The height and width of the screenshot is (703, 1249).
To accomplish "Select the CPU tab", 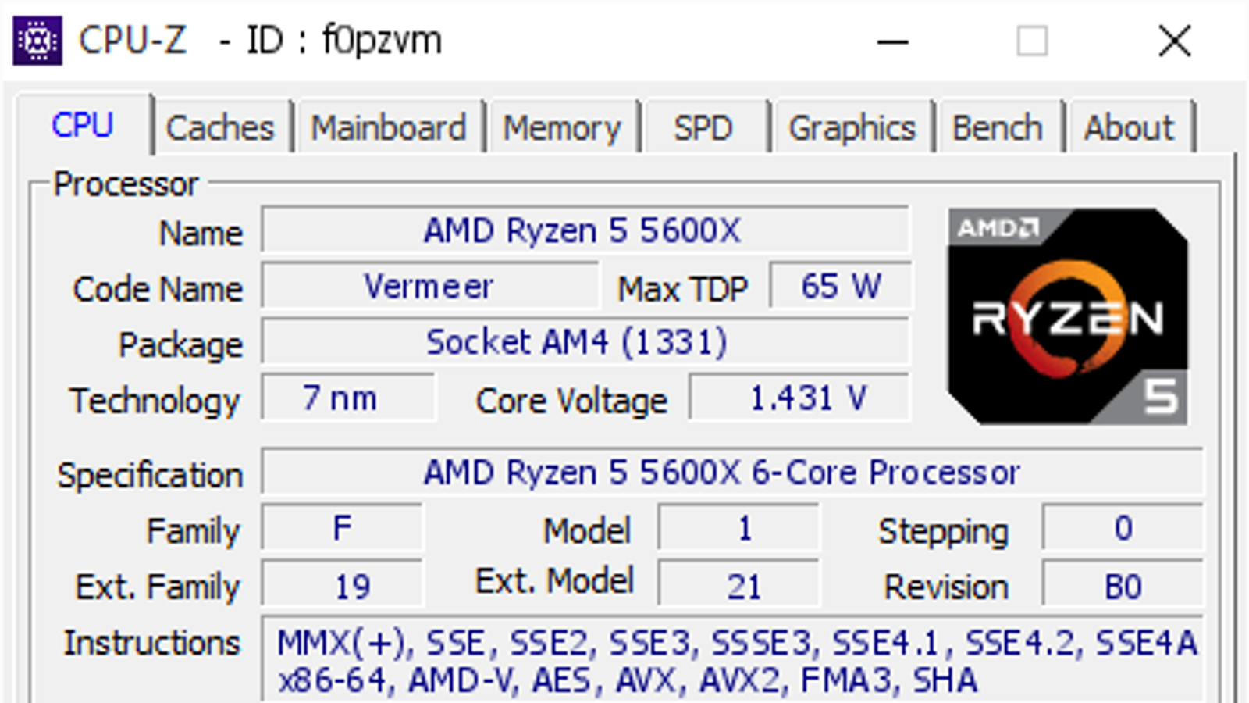I will (83, 125).
